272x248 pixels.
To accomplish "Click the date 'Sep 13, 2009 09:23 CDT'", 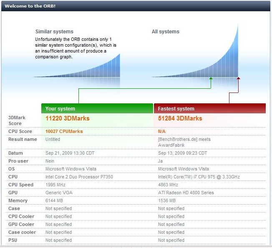I will (x=182, y=153).
